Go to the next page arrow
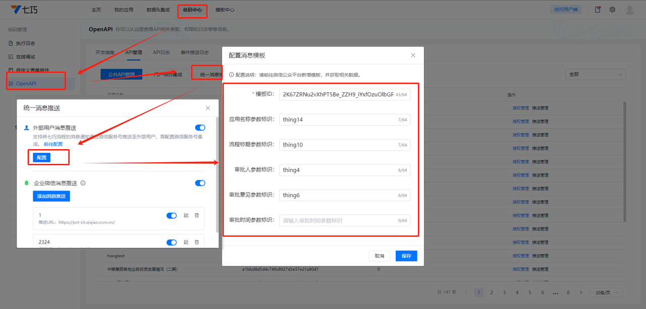 [581, 292]
